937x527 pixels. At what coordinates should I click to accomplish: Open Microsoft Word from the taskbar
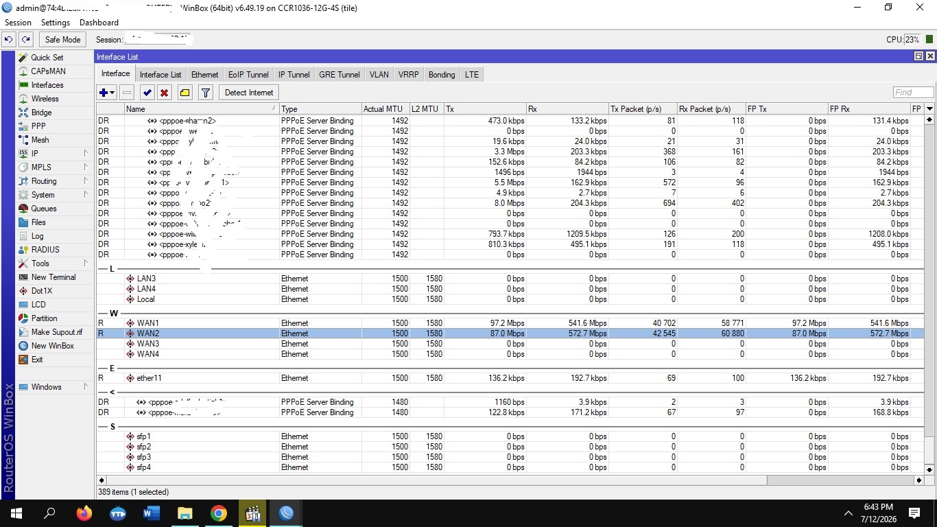[152, 513]
